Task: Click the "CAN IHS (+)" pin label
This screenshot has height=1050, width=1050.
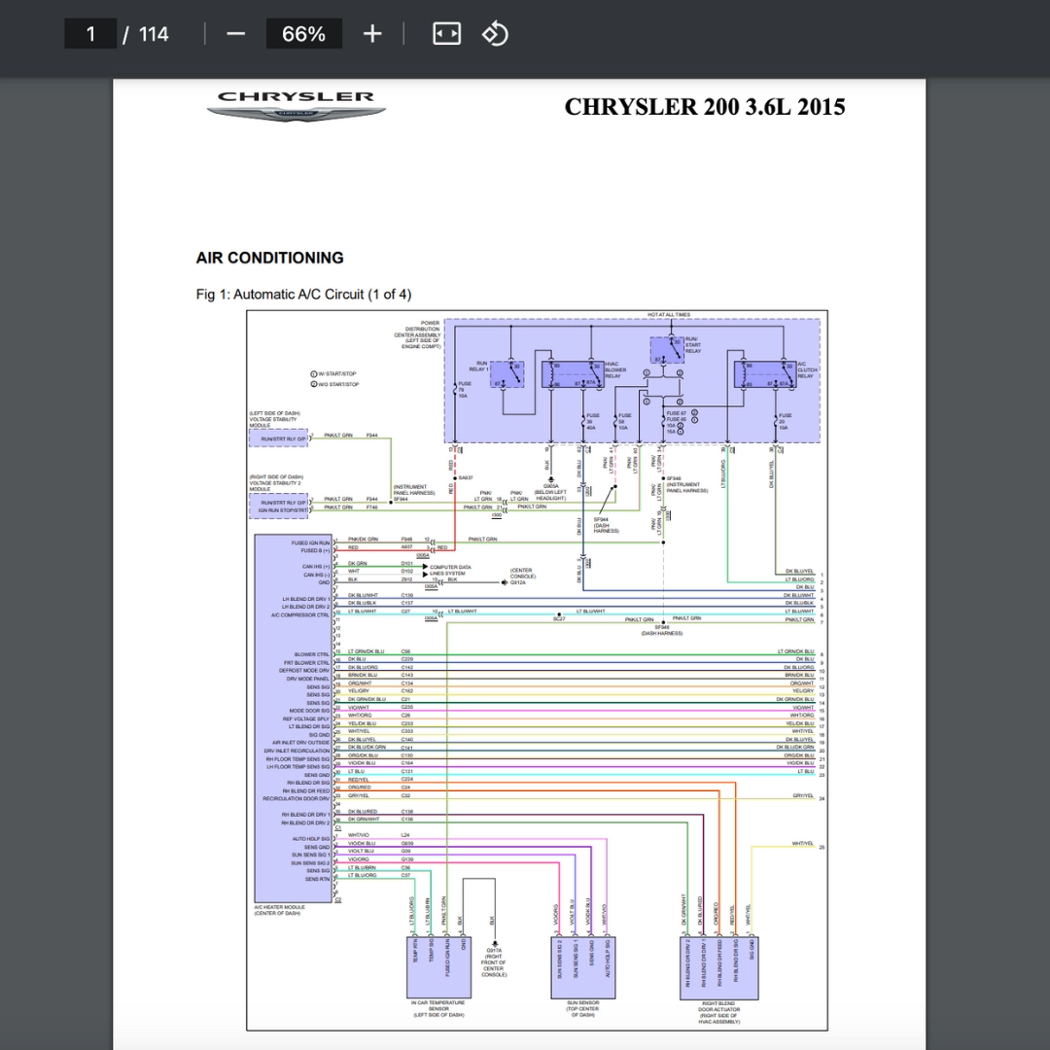Action: pyautogui.click(x=316, y=567)
